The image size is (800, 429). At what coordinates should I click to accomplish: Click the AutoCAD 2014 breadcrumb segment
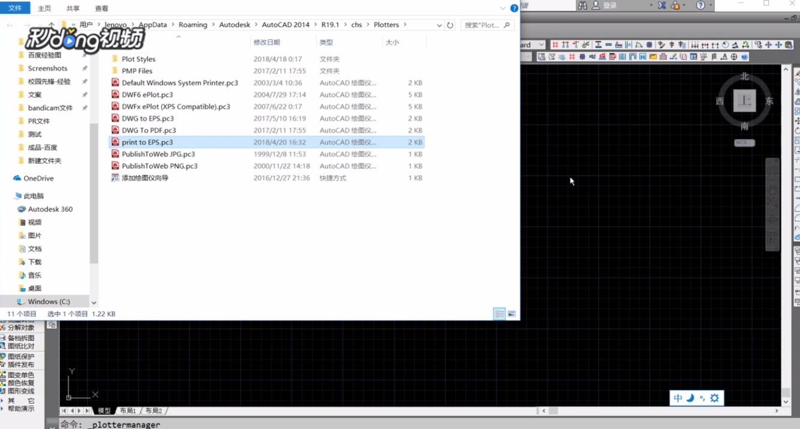(x=285, y=25)
